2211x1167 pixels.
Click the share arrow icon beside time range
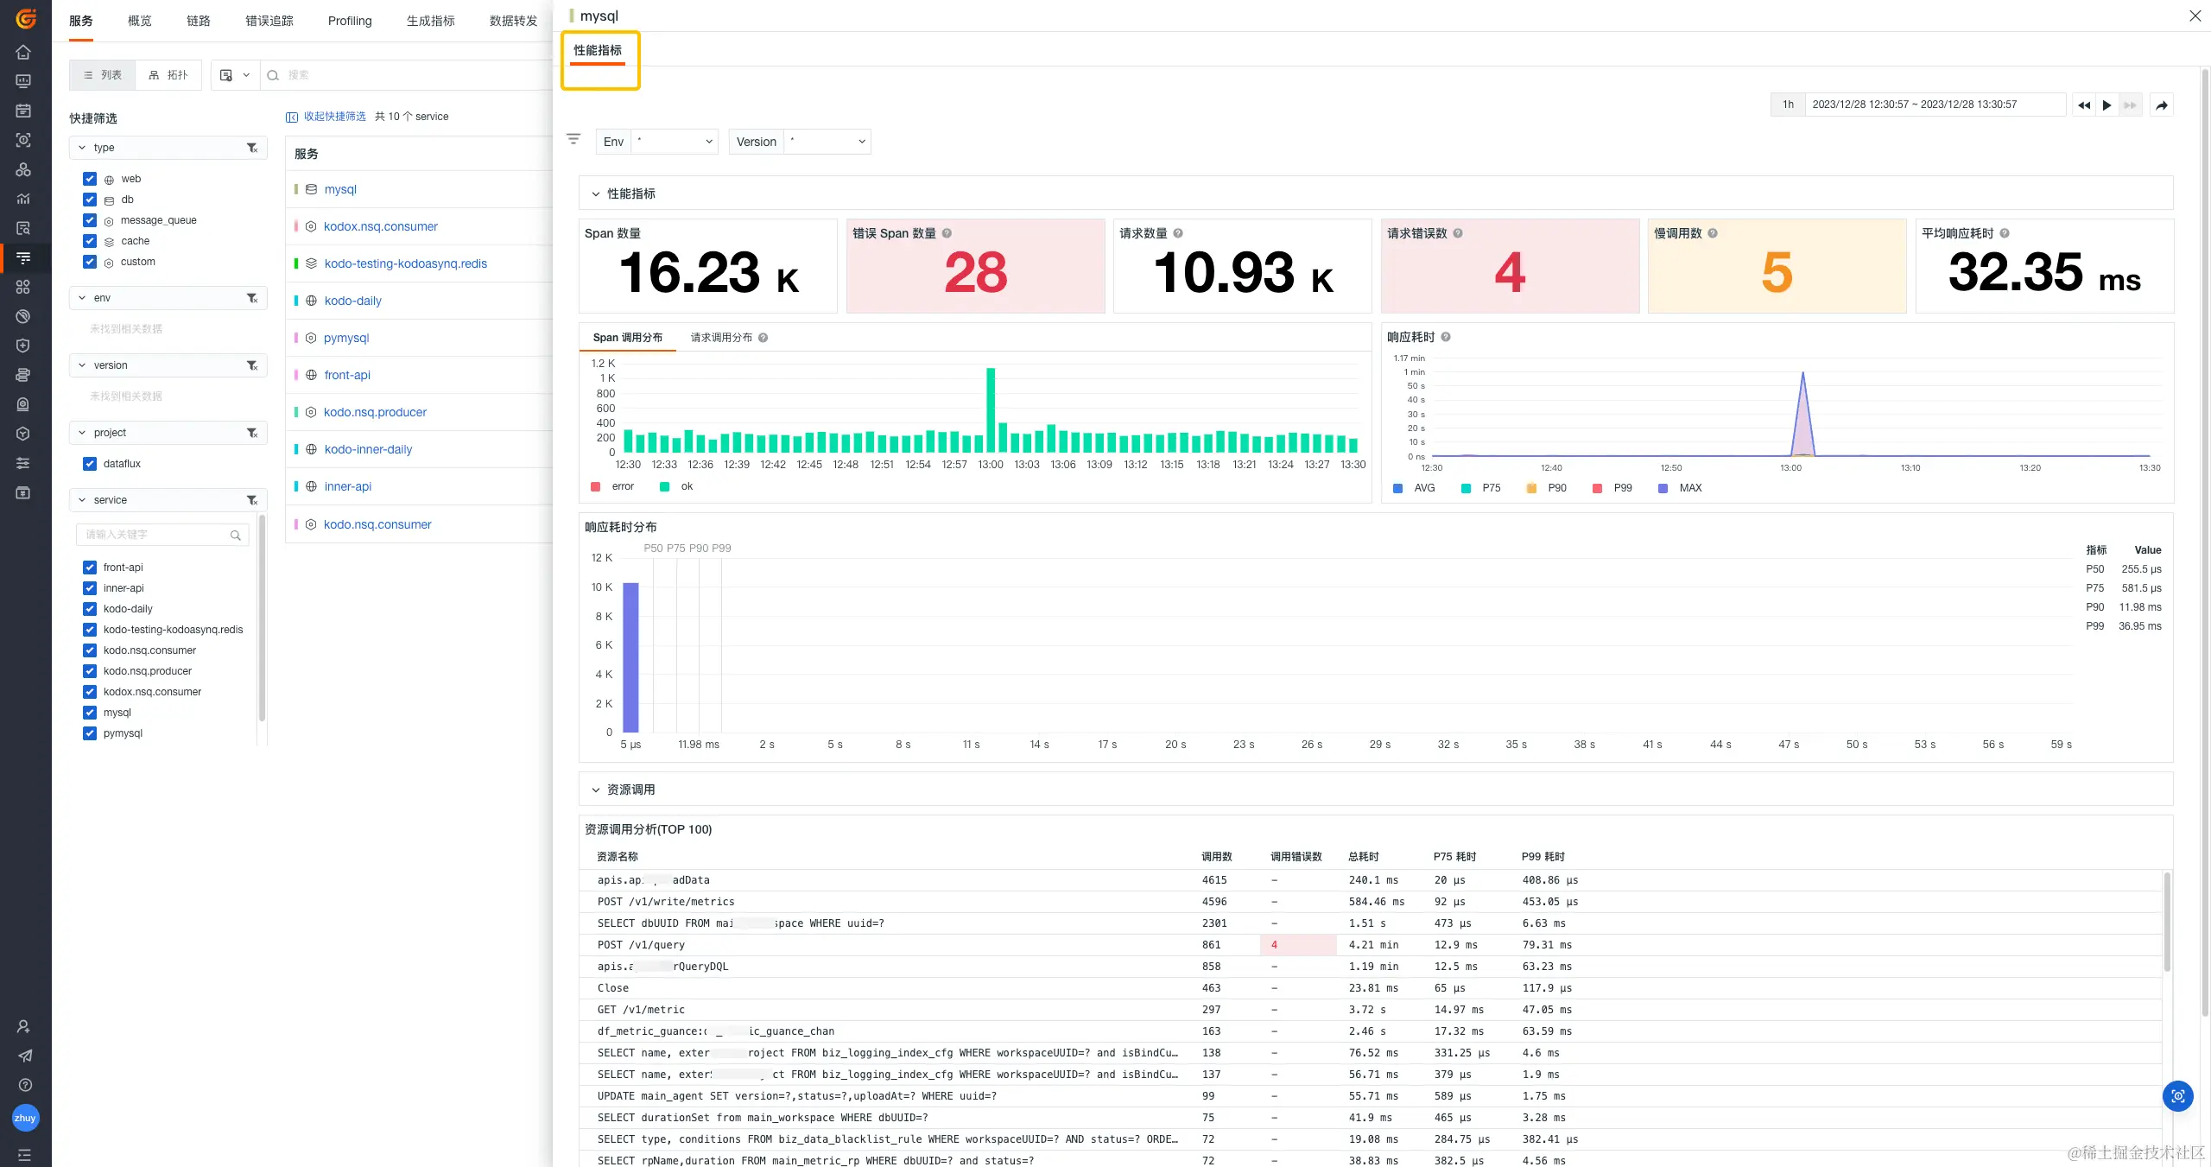2161,105
